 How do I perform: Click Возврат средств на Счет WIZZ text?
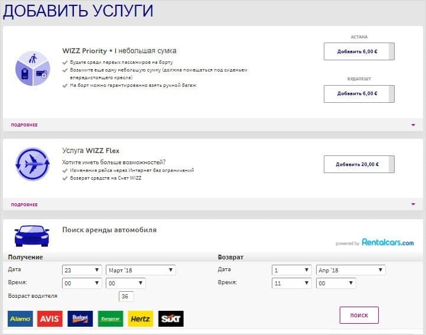[x=106, y=178]
